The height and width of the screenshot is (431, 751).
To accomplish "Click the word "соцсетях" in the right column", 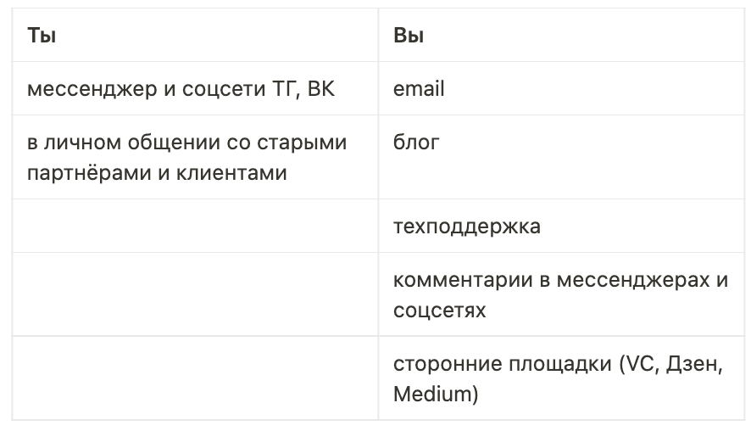I will 439,311.
